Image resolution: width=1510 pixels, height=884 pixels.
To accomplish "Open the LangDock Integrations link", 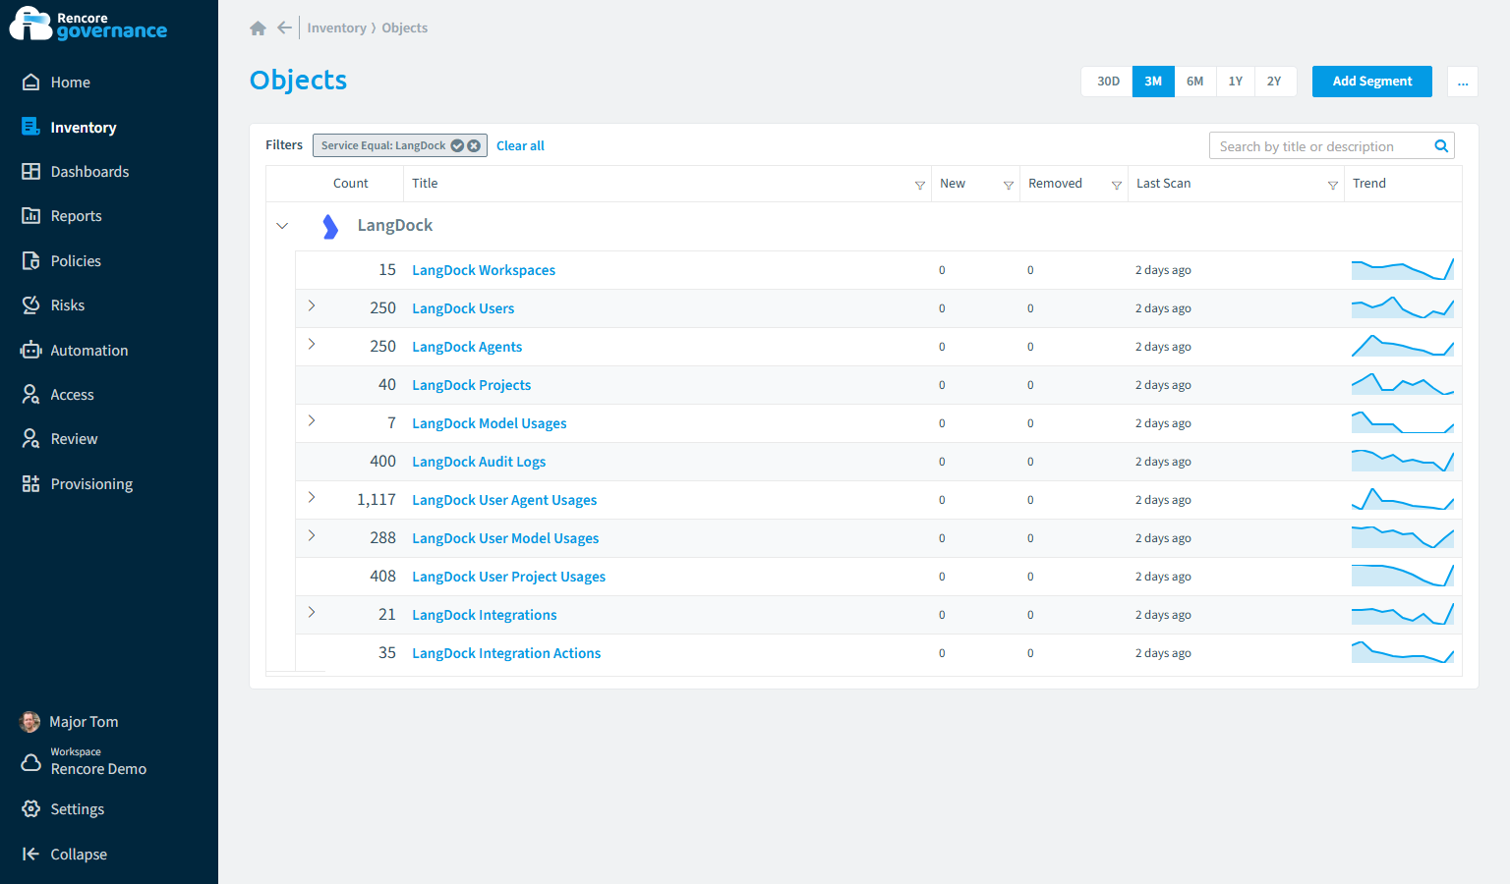I will (485, 615).
